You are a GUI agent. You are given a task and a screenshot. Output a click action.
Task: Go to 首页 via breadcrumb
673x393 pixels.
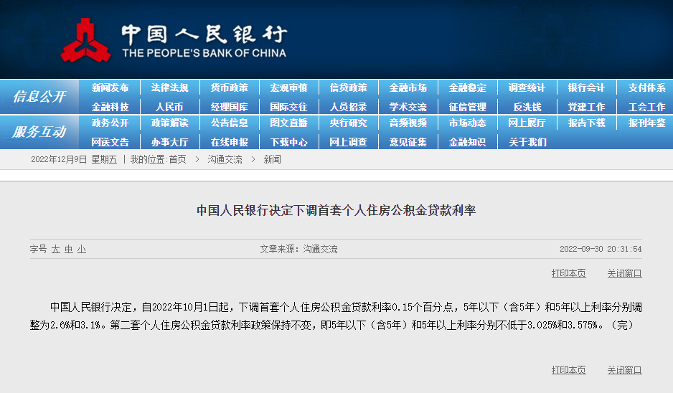pyautogui.click(x=178, y=160)
